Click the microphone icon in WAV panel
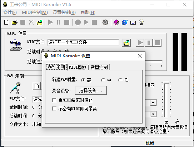194x147 pixels. coord(15,88)
